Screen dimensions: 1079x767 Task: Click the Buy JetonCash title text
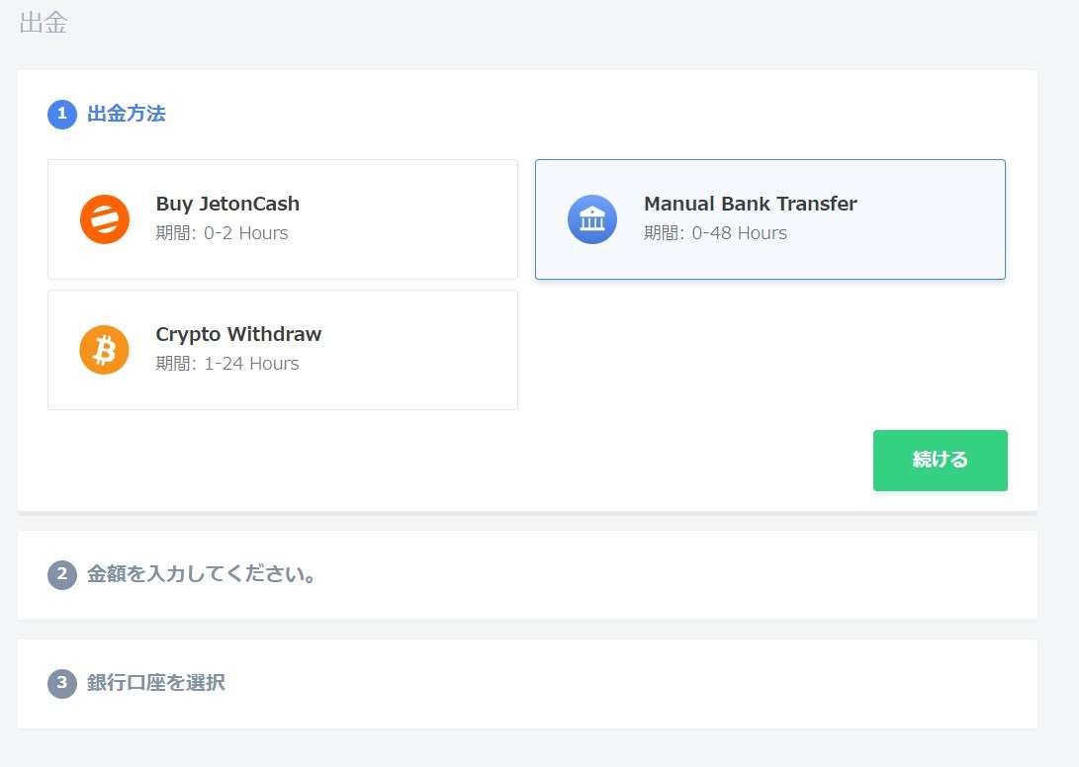[x=227, y=204]
